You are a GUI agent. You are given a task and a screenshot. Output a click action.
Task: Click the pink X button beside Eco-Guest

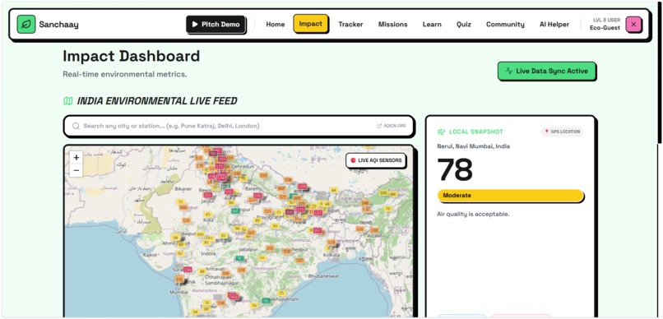[x=633, y=25]
